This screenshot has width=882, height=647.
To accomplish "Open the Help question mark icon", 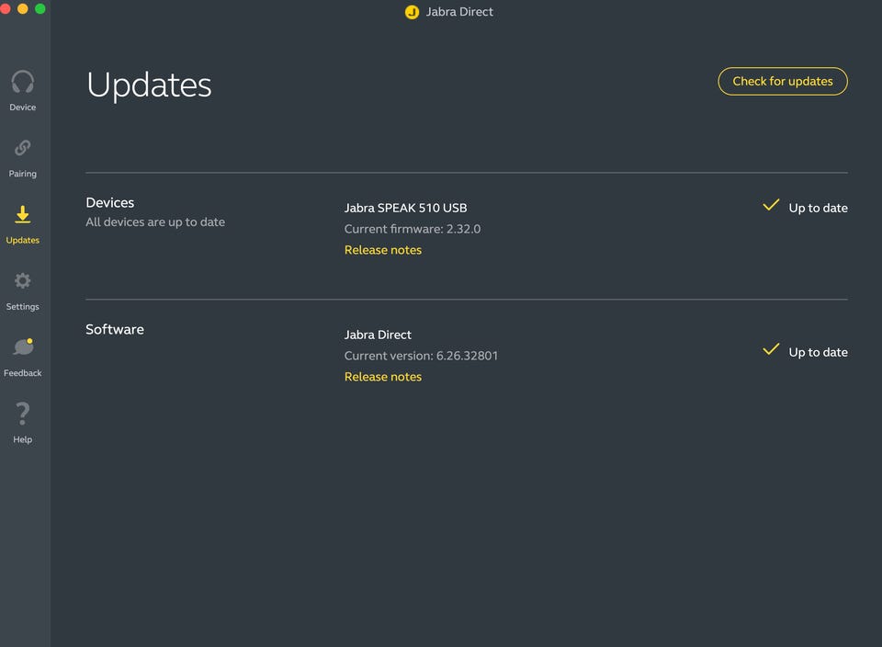I will point(22,414).
